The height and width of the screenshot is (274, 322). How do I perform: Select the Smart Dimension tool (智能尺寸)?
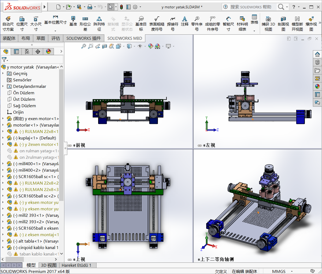pos(228,23)
